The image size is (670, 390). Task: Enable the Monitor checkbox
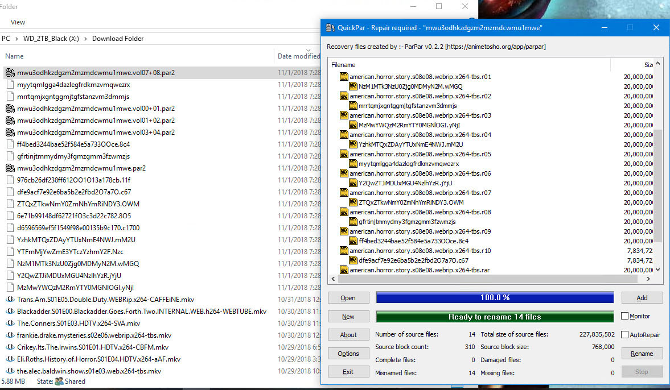point(625,316)
